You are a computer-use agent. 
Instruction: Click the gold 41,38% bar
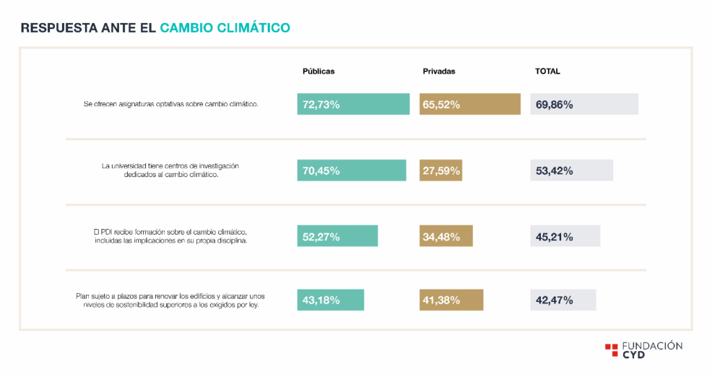coord(451,300)
